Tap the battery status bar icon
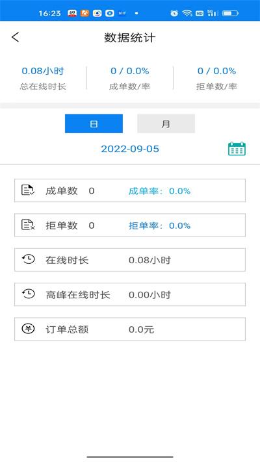This screenshot has width=260, height=462. click(230, 13)
